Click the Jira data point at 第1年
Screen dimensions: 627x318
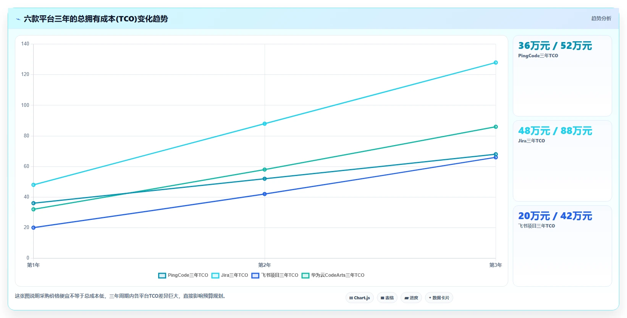(x=34, y=185)
